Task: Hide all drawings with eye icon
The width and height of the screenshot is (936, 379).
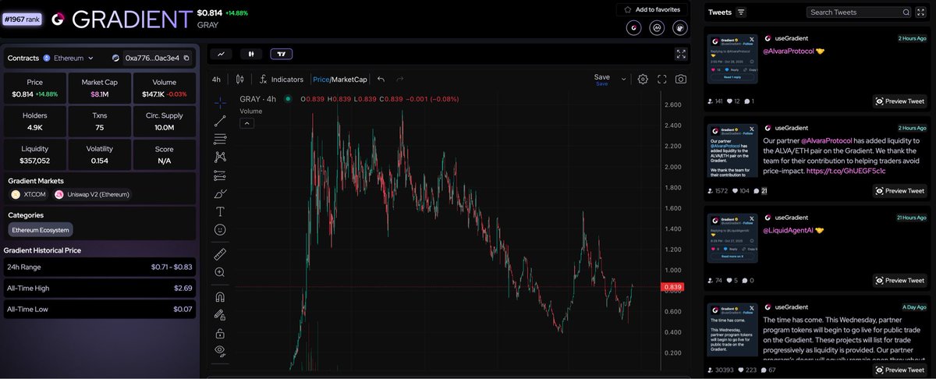Action: pyautogui.click(x=220, y=351)
